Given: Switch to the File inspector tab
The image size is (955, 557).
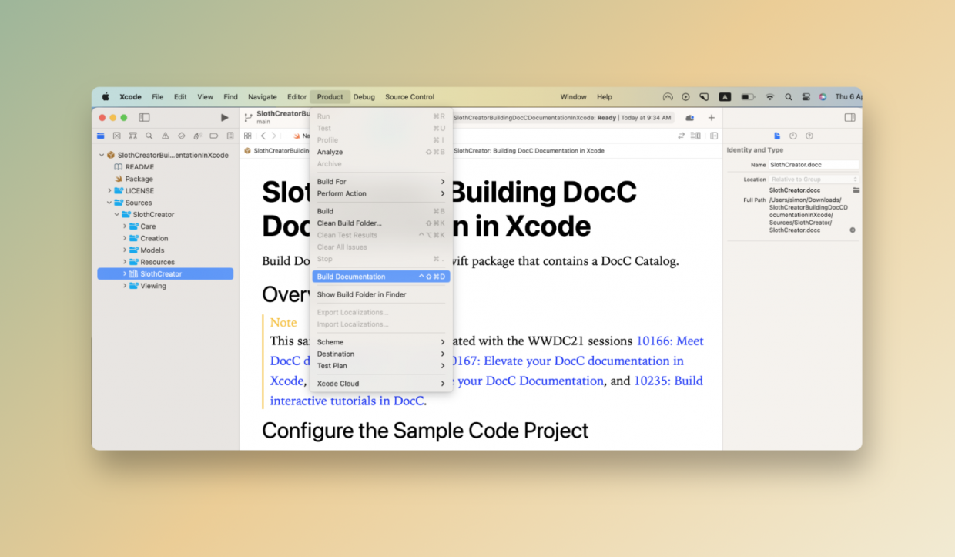Looking at the screenshot, I should tap(777, 136).
